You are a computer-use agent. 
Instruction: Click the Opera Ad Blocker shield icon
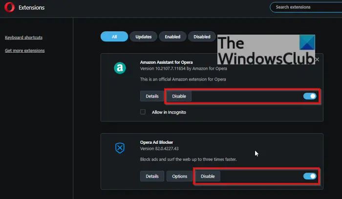120,148
